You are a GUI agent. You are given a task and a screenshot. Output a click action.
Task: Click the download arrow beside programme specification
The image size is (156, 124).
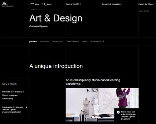click(26, 107)
